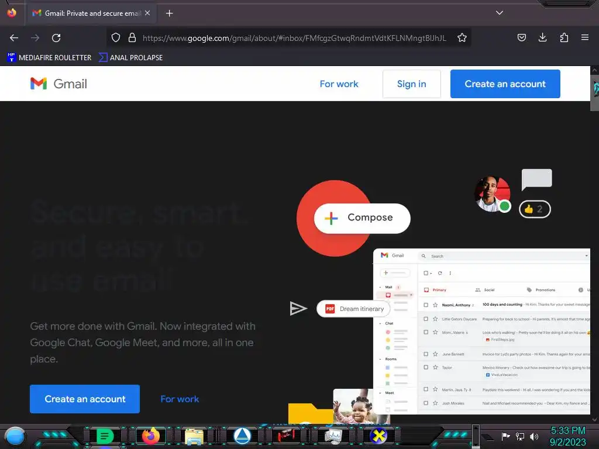Select the Gmail: Private and secure email tab
This screenshot has width=599, height=449.
click(x=91, y=13)
